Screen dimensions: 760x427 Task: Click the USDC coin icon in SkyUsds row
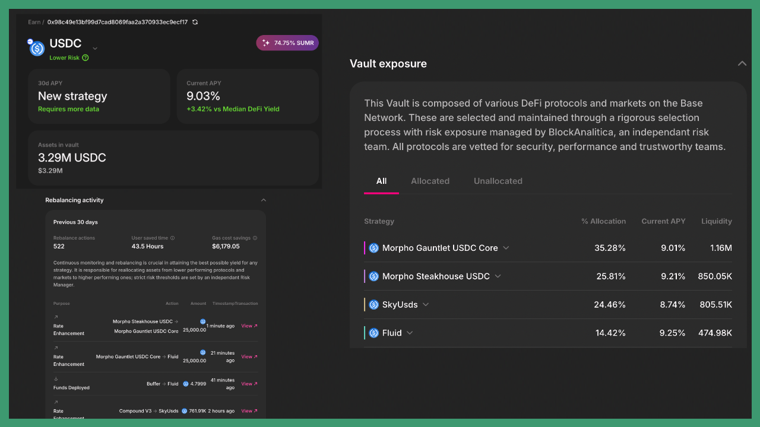point(373,305)
